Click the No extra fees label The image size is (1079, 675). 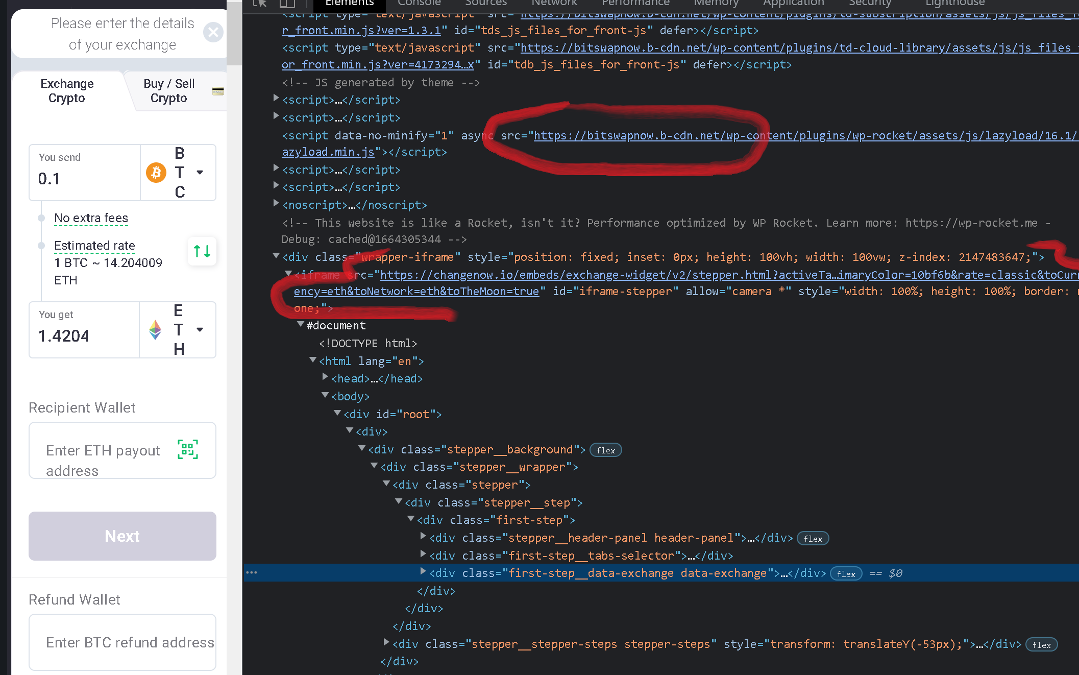(x=91, y=218)
